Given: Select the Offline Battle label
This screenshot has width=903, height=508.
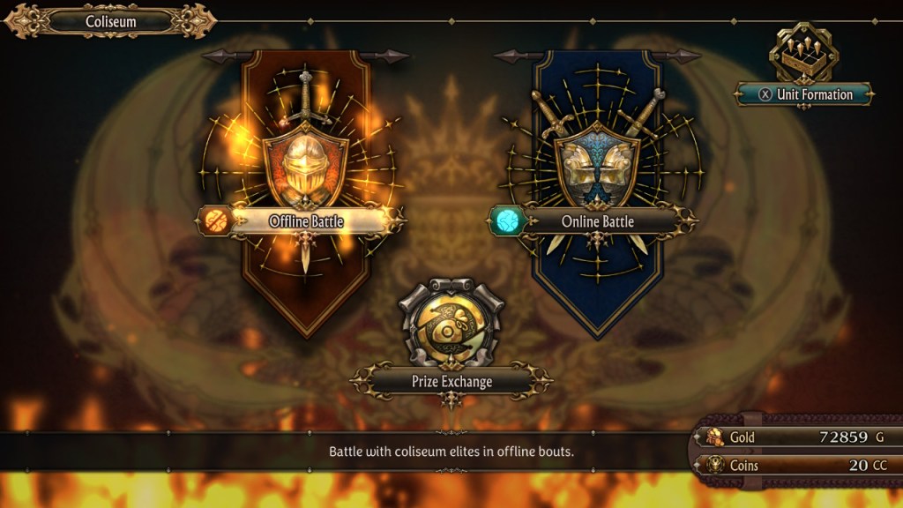Looking at the screenshot, I should 306,221.
